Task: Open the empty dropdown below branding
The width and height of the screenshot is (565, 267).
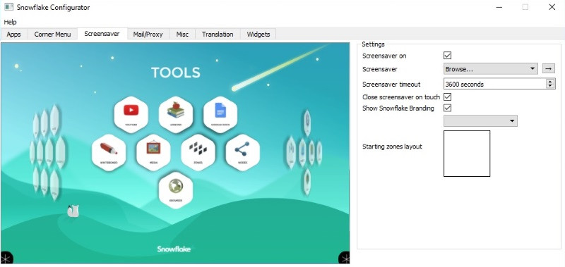Action: coord(480,120)
